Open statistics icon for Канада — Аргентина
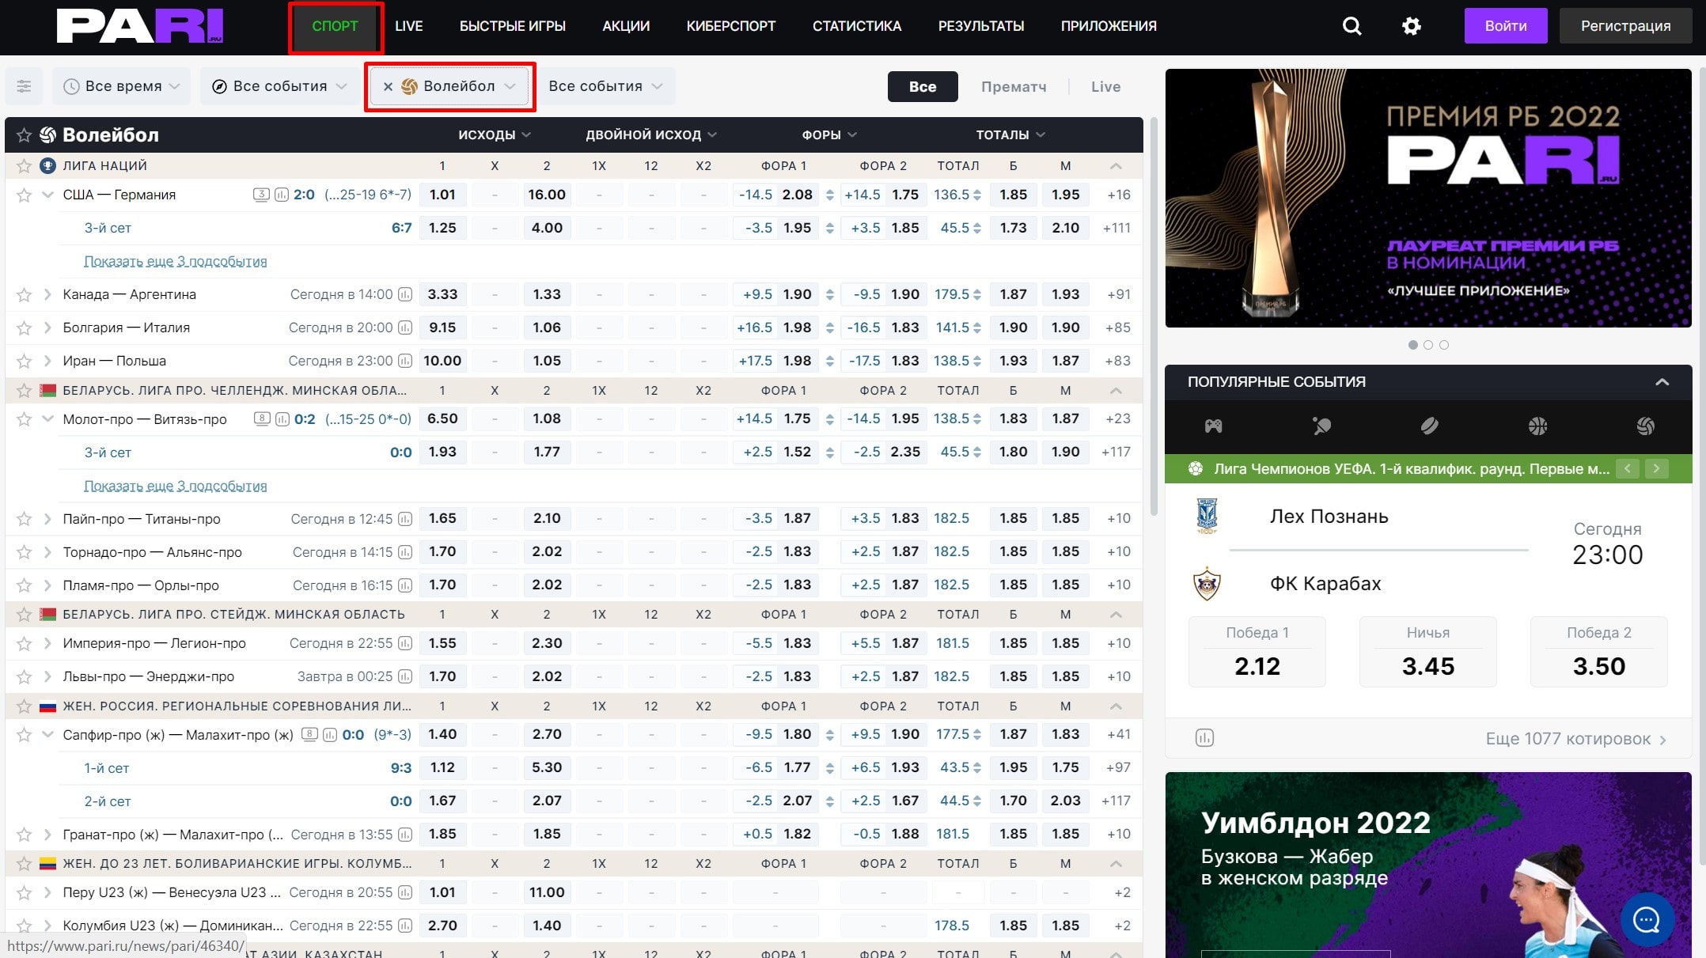The width and height of the screenshot is (1706, 958). click(x=405, y=294)
